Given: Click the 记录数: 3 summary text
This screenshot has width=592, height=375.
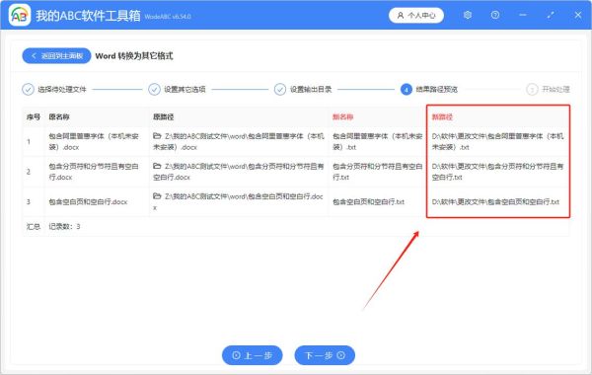Looking at the screenshot, I should [x=64, y=227].
